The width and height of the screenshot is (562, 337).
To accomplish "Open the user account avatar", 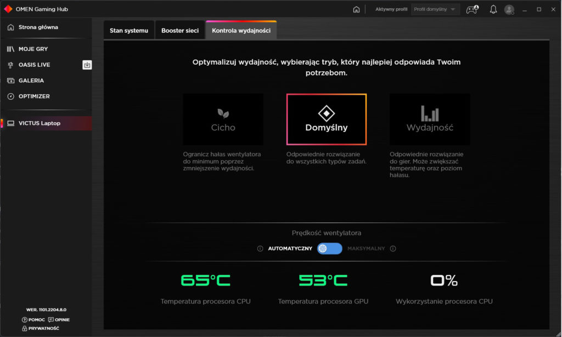I will pyautogui.click(x=509, y=9).
